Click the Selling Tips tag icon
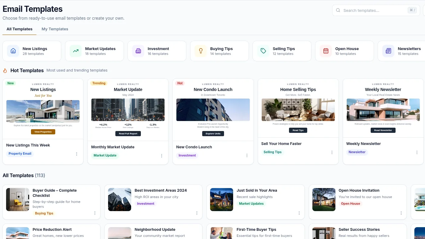 (x=263, y=51)
